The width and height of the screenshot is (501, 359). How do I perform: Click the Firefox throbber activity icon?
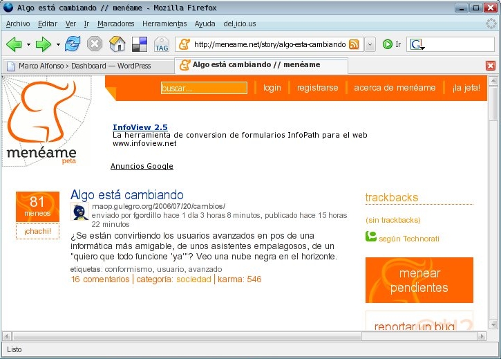click(x=491, y=24)
